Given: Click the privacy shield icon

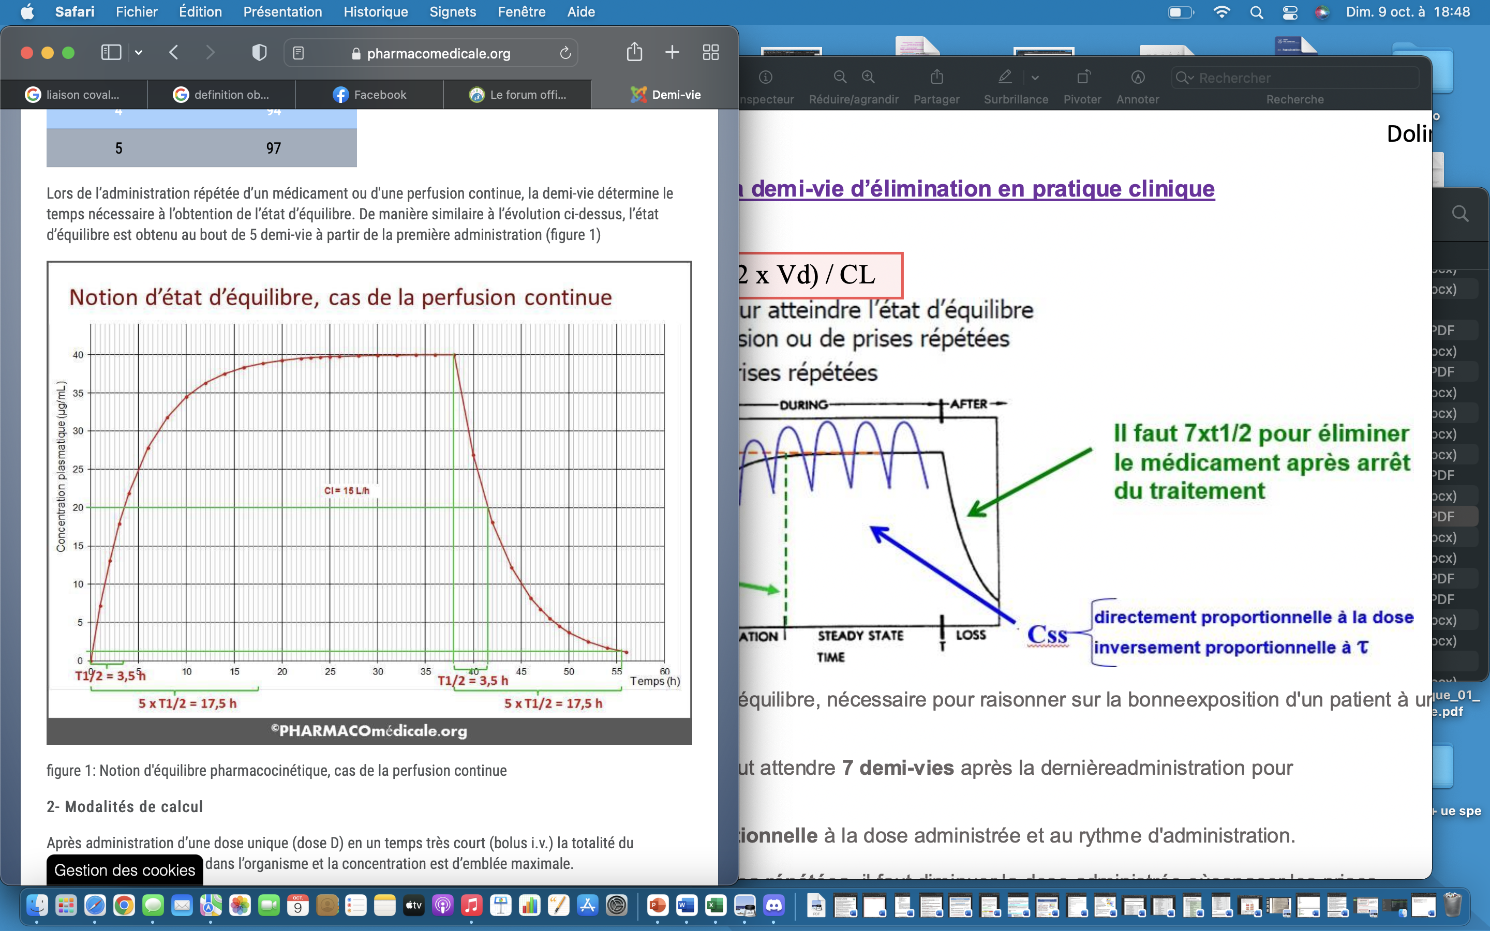Looking at the screenshot, I should tap(259, 53).
